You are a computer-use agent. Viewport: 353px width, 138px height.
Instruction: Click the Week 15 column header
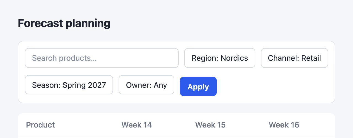(x=210, y=125)
